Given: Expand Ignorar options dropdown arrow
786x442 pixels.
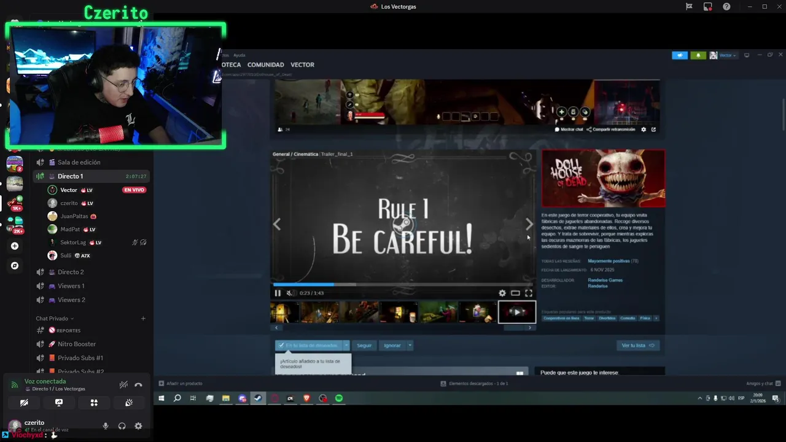Looking at the screenshot, I should [410, 346].
